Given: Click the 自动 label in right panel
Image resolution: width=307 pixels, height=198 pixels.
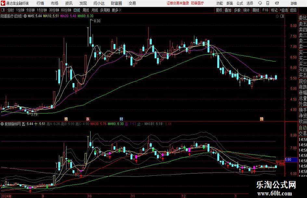Looking at the screenshot, I should point(303,128).
